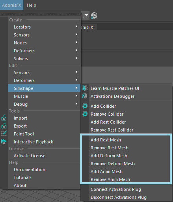Launch the Paint Tool menu entry
Image resolution: width=173 pixels, height=202 pixels.
(44, 134)
